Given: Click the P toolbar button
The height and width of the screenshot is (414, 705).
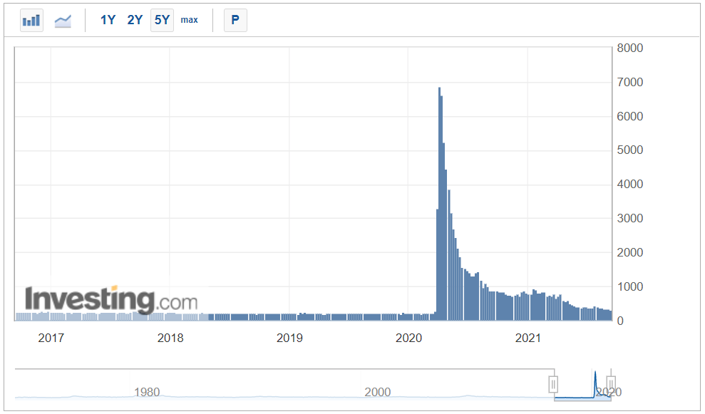Looking at the screenshot, I should pyautogui.click(x=235, y=20).
